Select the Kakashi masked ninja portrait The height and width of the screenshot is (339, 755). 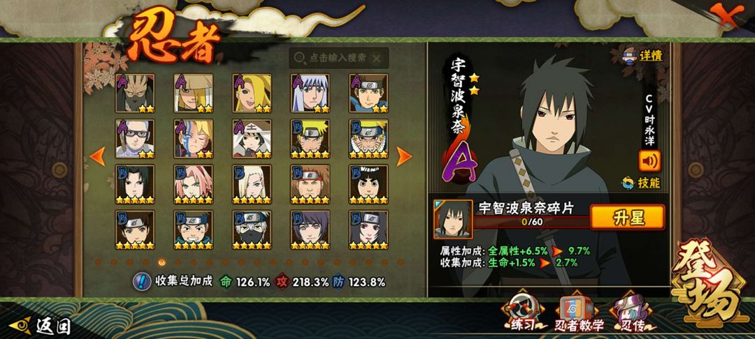click(x=252, y=229)
